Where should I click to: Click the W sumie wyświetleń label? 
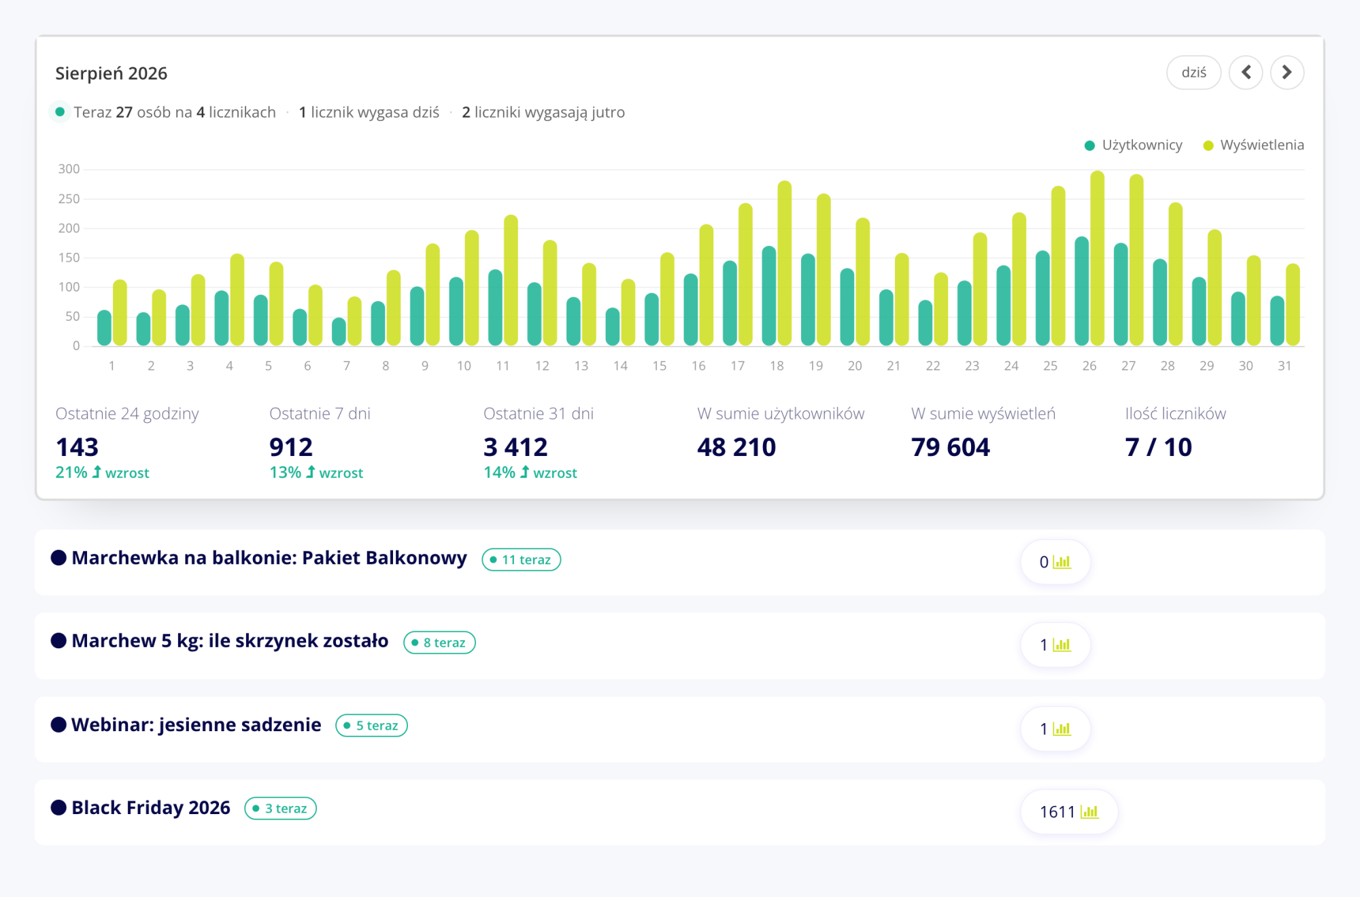(x=983, y=413)
